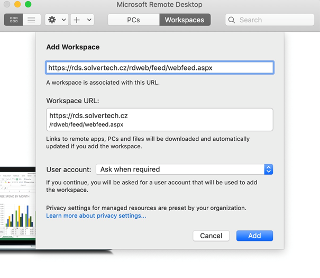Click the 'Links to remote apps' description

point(148,142)
